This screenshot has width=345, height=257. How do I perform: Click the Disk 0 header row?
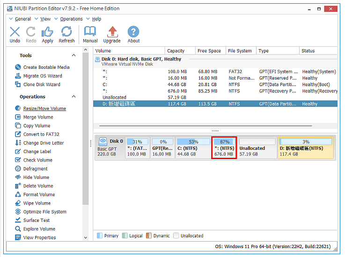[x=215, y=61]
